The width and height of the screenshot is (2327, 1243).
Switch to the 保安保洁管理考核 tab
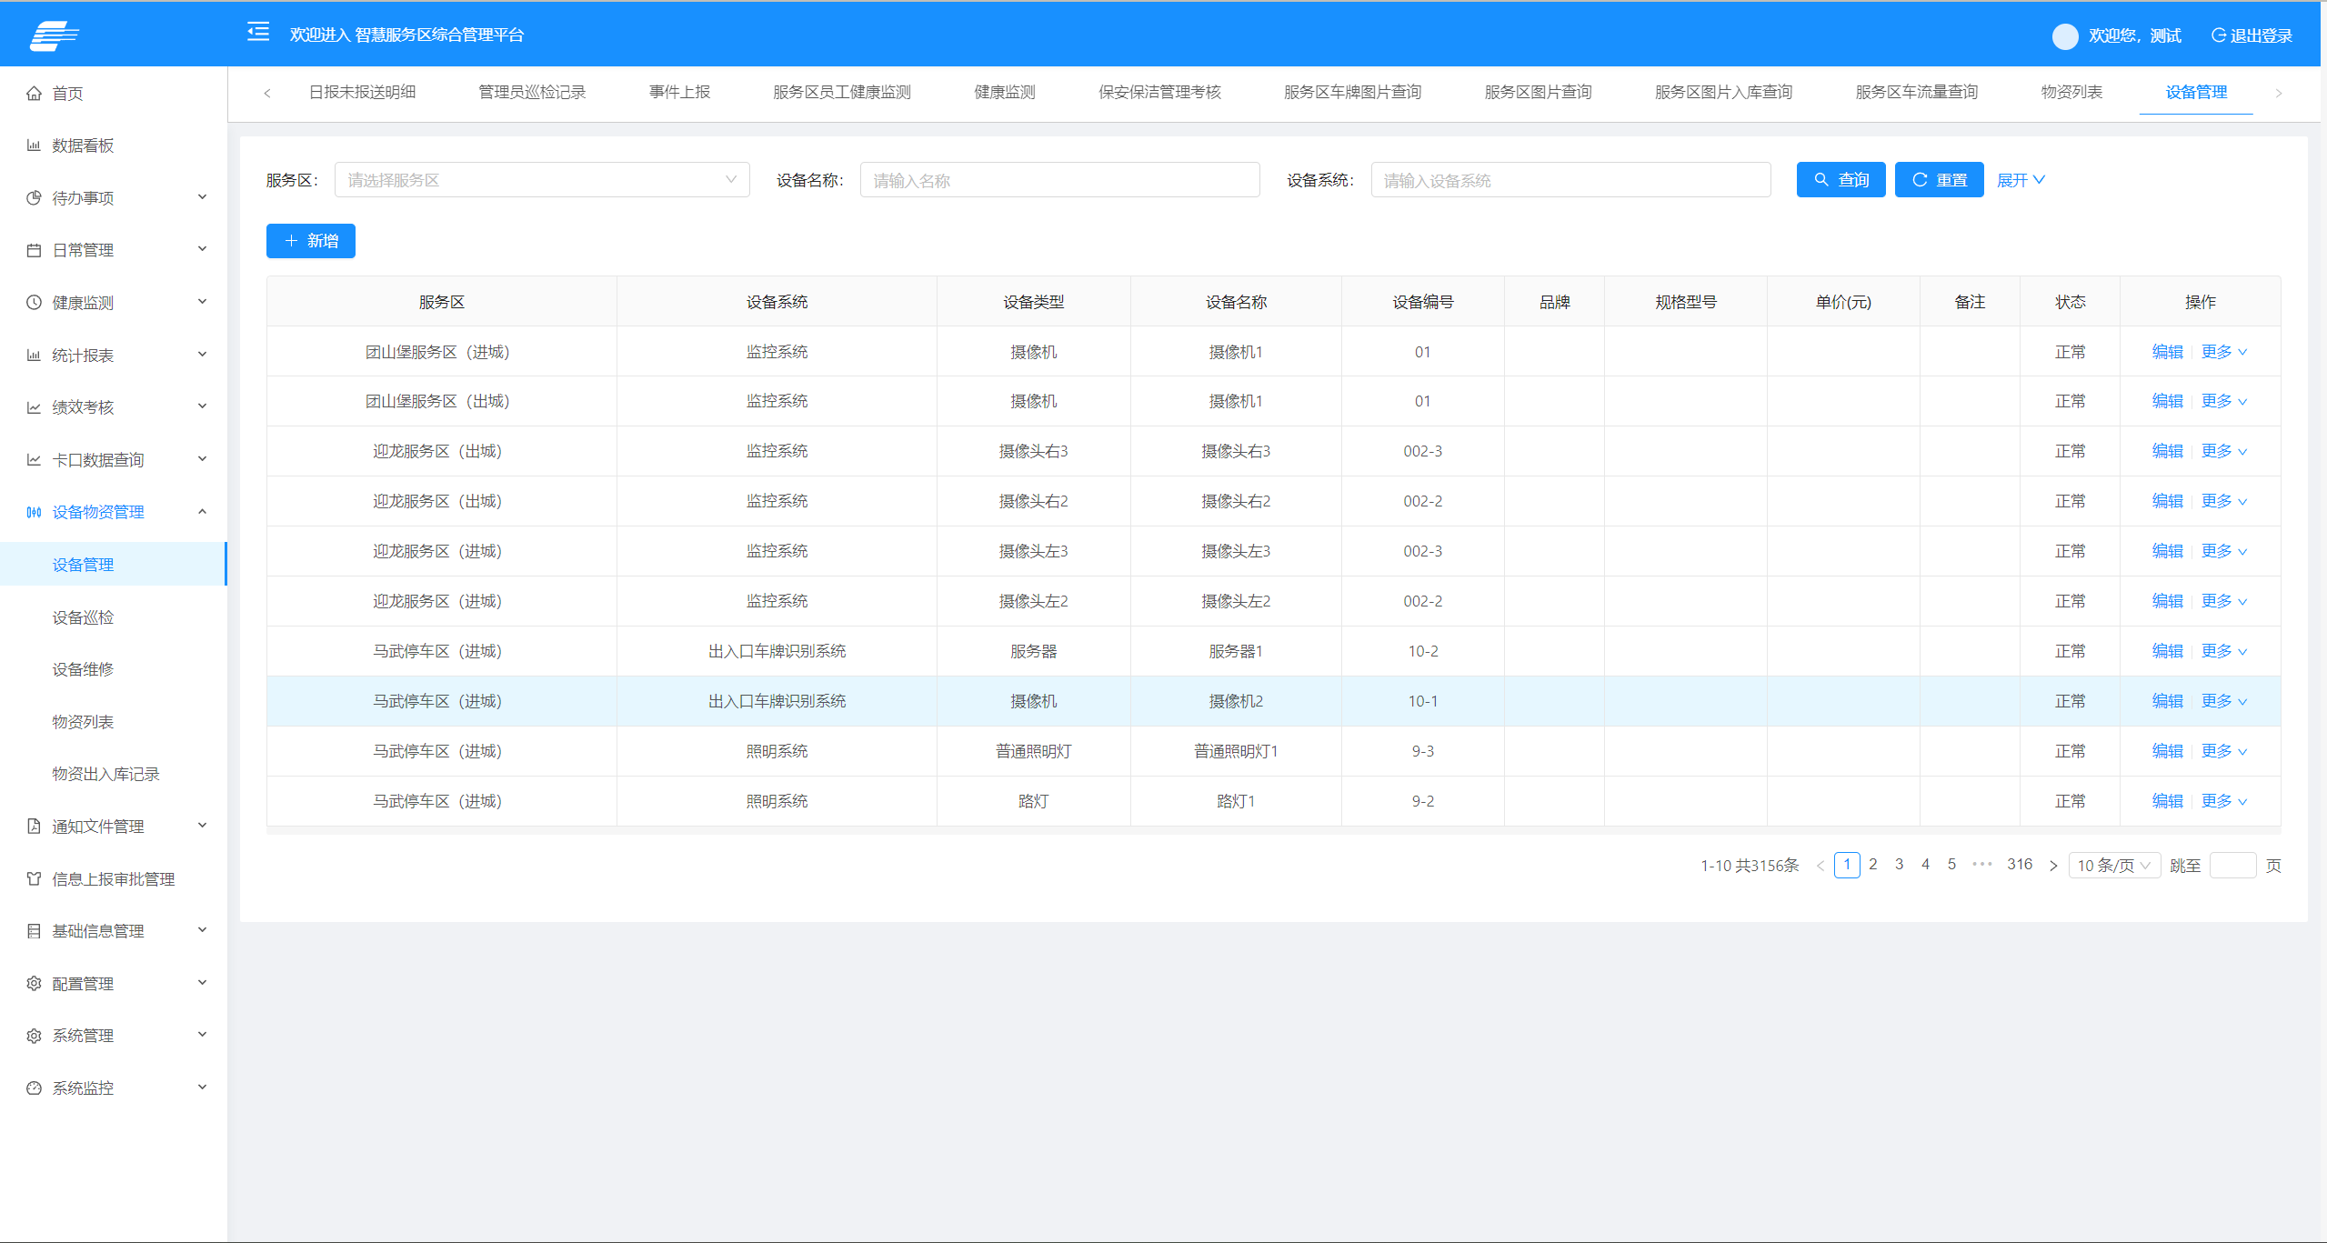[x=1159, y=92]
